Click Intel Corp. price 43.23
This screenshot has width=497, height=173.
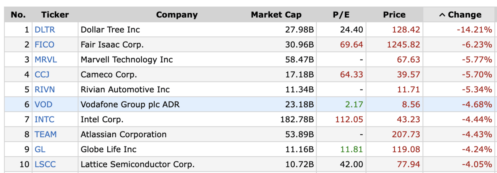click(x=409, y=120)
